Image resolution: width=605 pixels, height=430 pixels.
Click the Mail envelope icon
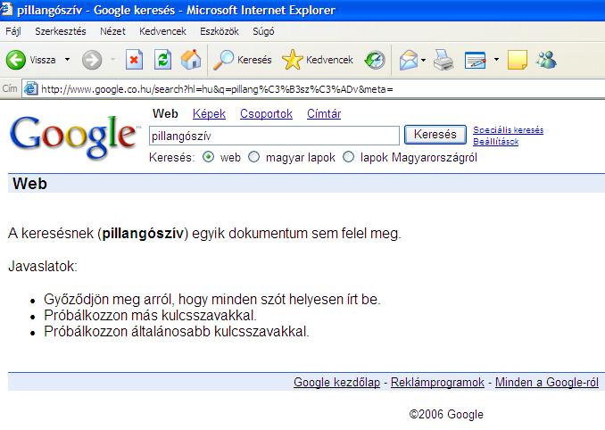[x=409, y=60]
